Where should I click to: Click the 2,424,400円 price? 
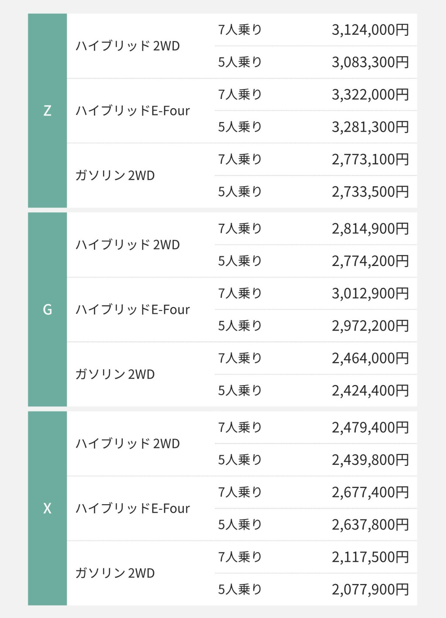click(x=370, y=391)
